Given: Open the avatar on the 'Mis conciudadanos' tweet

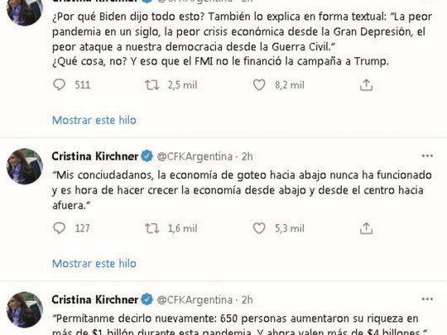Looking at the screenshot, I should coord(25,166).
